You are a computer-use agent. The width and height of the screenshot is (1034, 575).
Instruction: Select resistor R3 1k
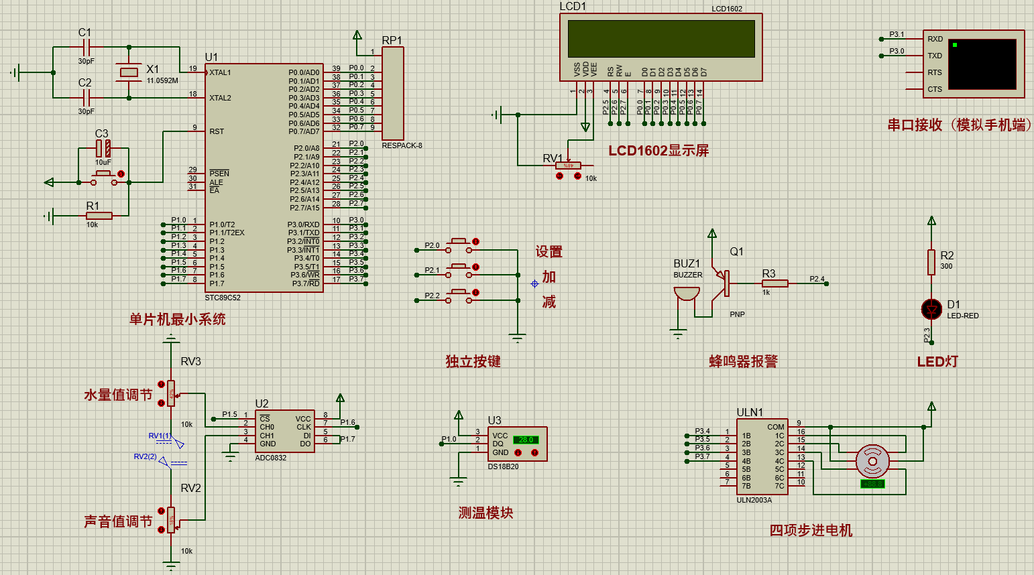[x=774, y=283]
